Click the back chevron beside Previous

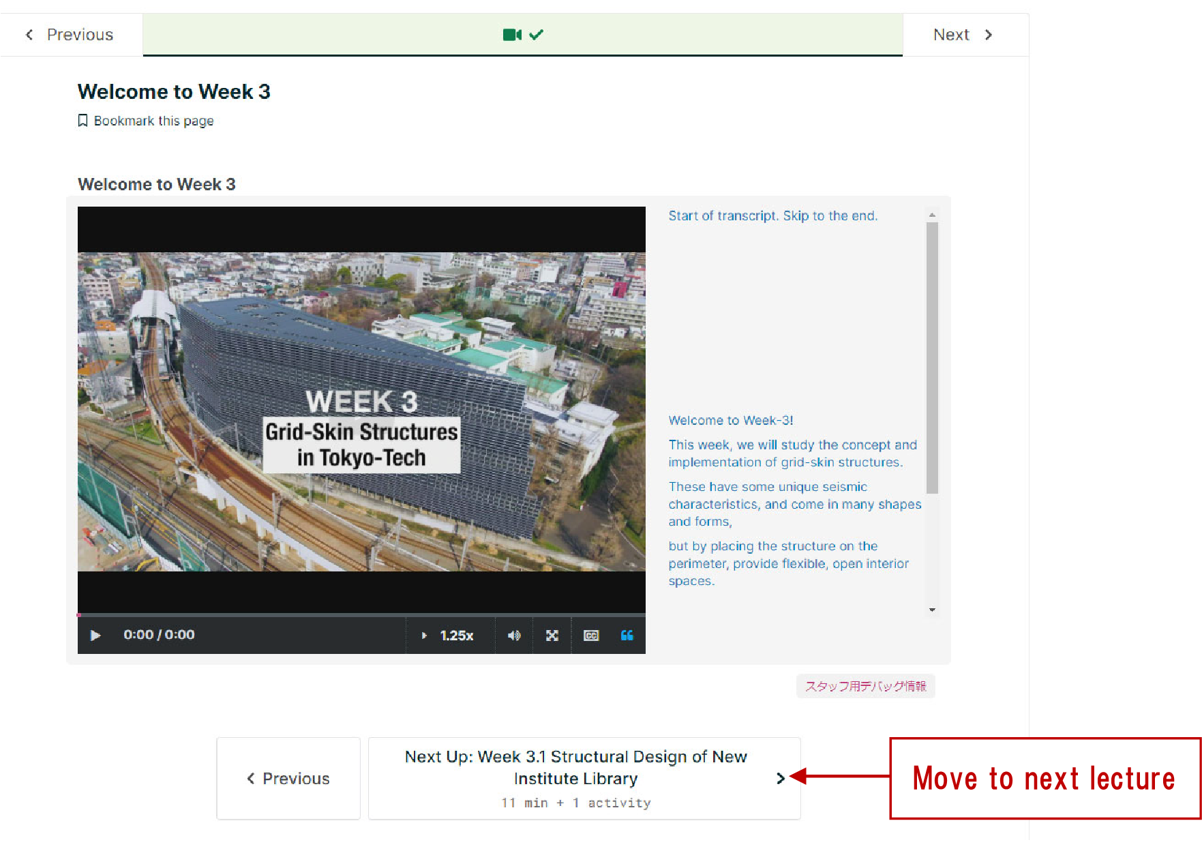tap(29, 34)
